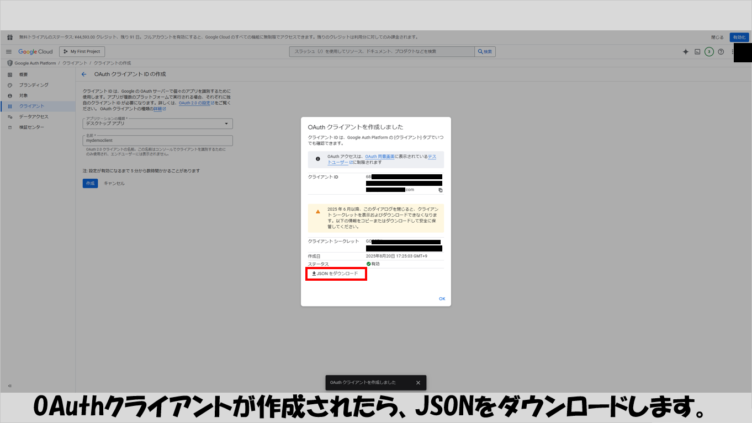752x423 pixels.
Task: Copy the client ID with the copy icon
Action: tap(440, 190)
